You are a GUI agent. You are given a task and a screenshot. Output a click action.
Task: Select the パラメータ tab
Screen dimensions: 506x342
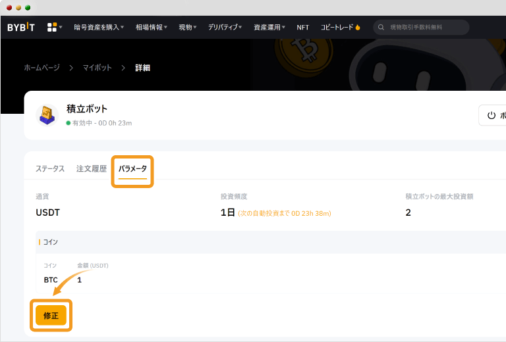pyautogui.click(x=132, y=169)
